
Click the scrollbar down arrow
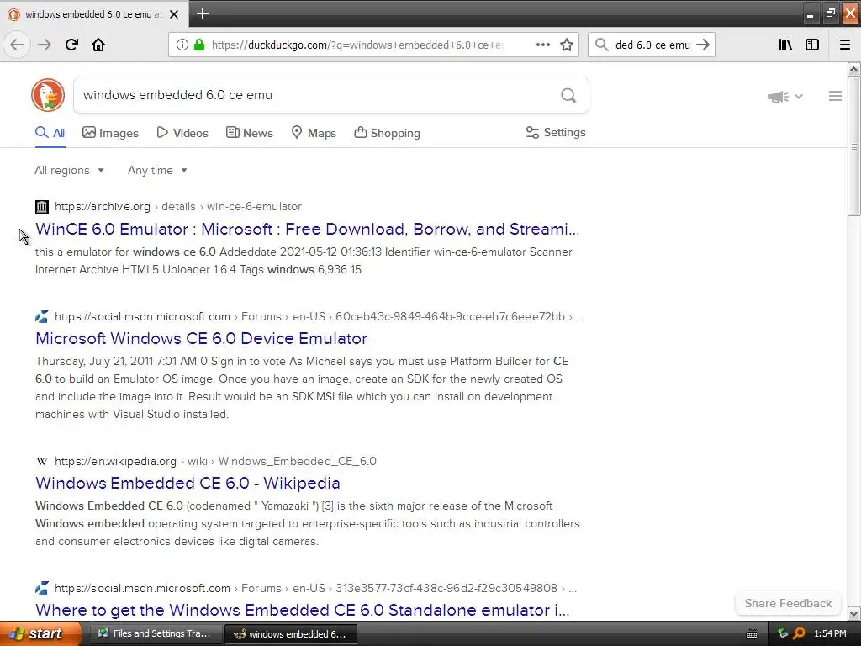(x=853, y=613)
